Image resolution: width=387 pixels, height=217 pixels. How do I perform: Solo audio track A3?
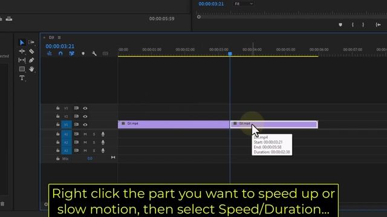tap(94, 150)
